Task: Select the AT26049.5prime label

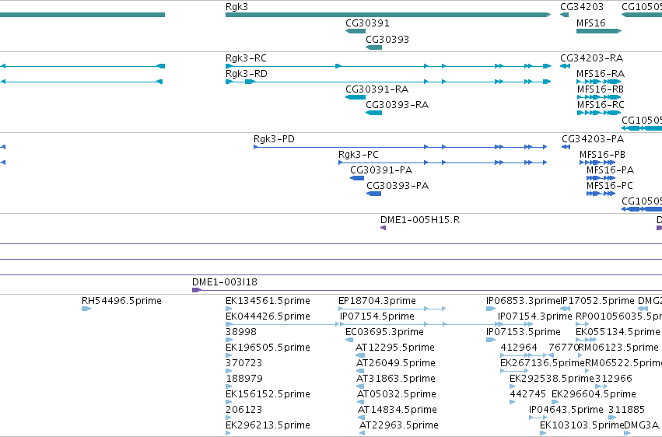Action: pos(396,364)
